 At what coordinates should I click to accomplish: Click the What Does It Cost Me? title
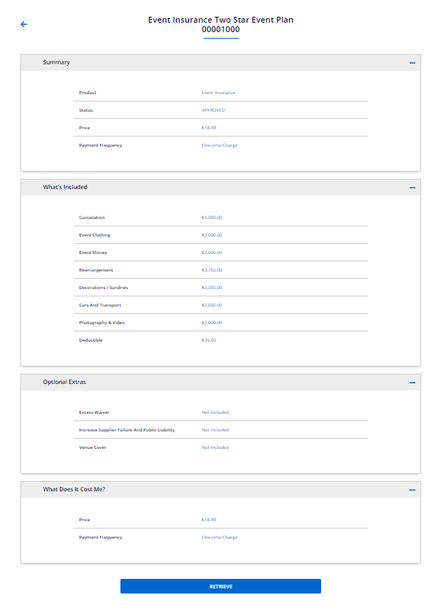click(x=74, y=489)
